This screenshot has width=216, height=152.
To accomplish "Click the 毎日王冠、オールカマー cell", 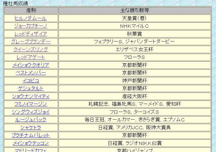I will coord(134,120).
